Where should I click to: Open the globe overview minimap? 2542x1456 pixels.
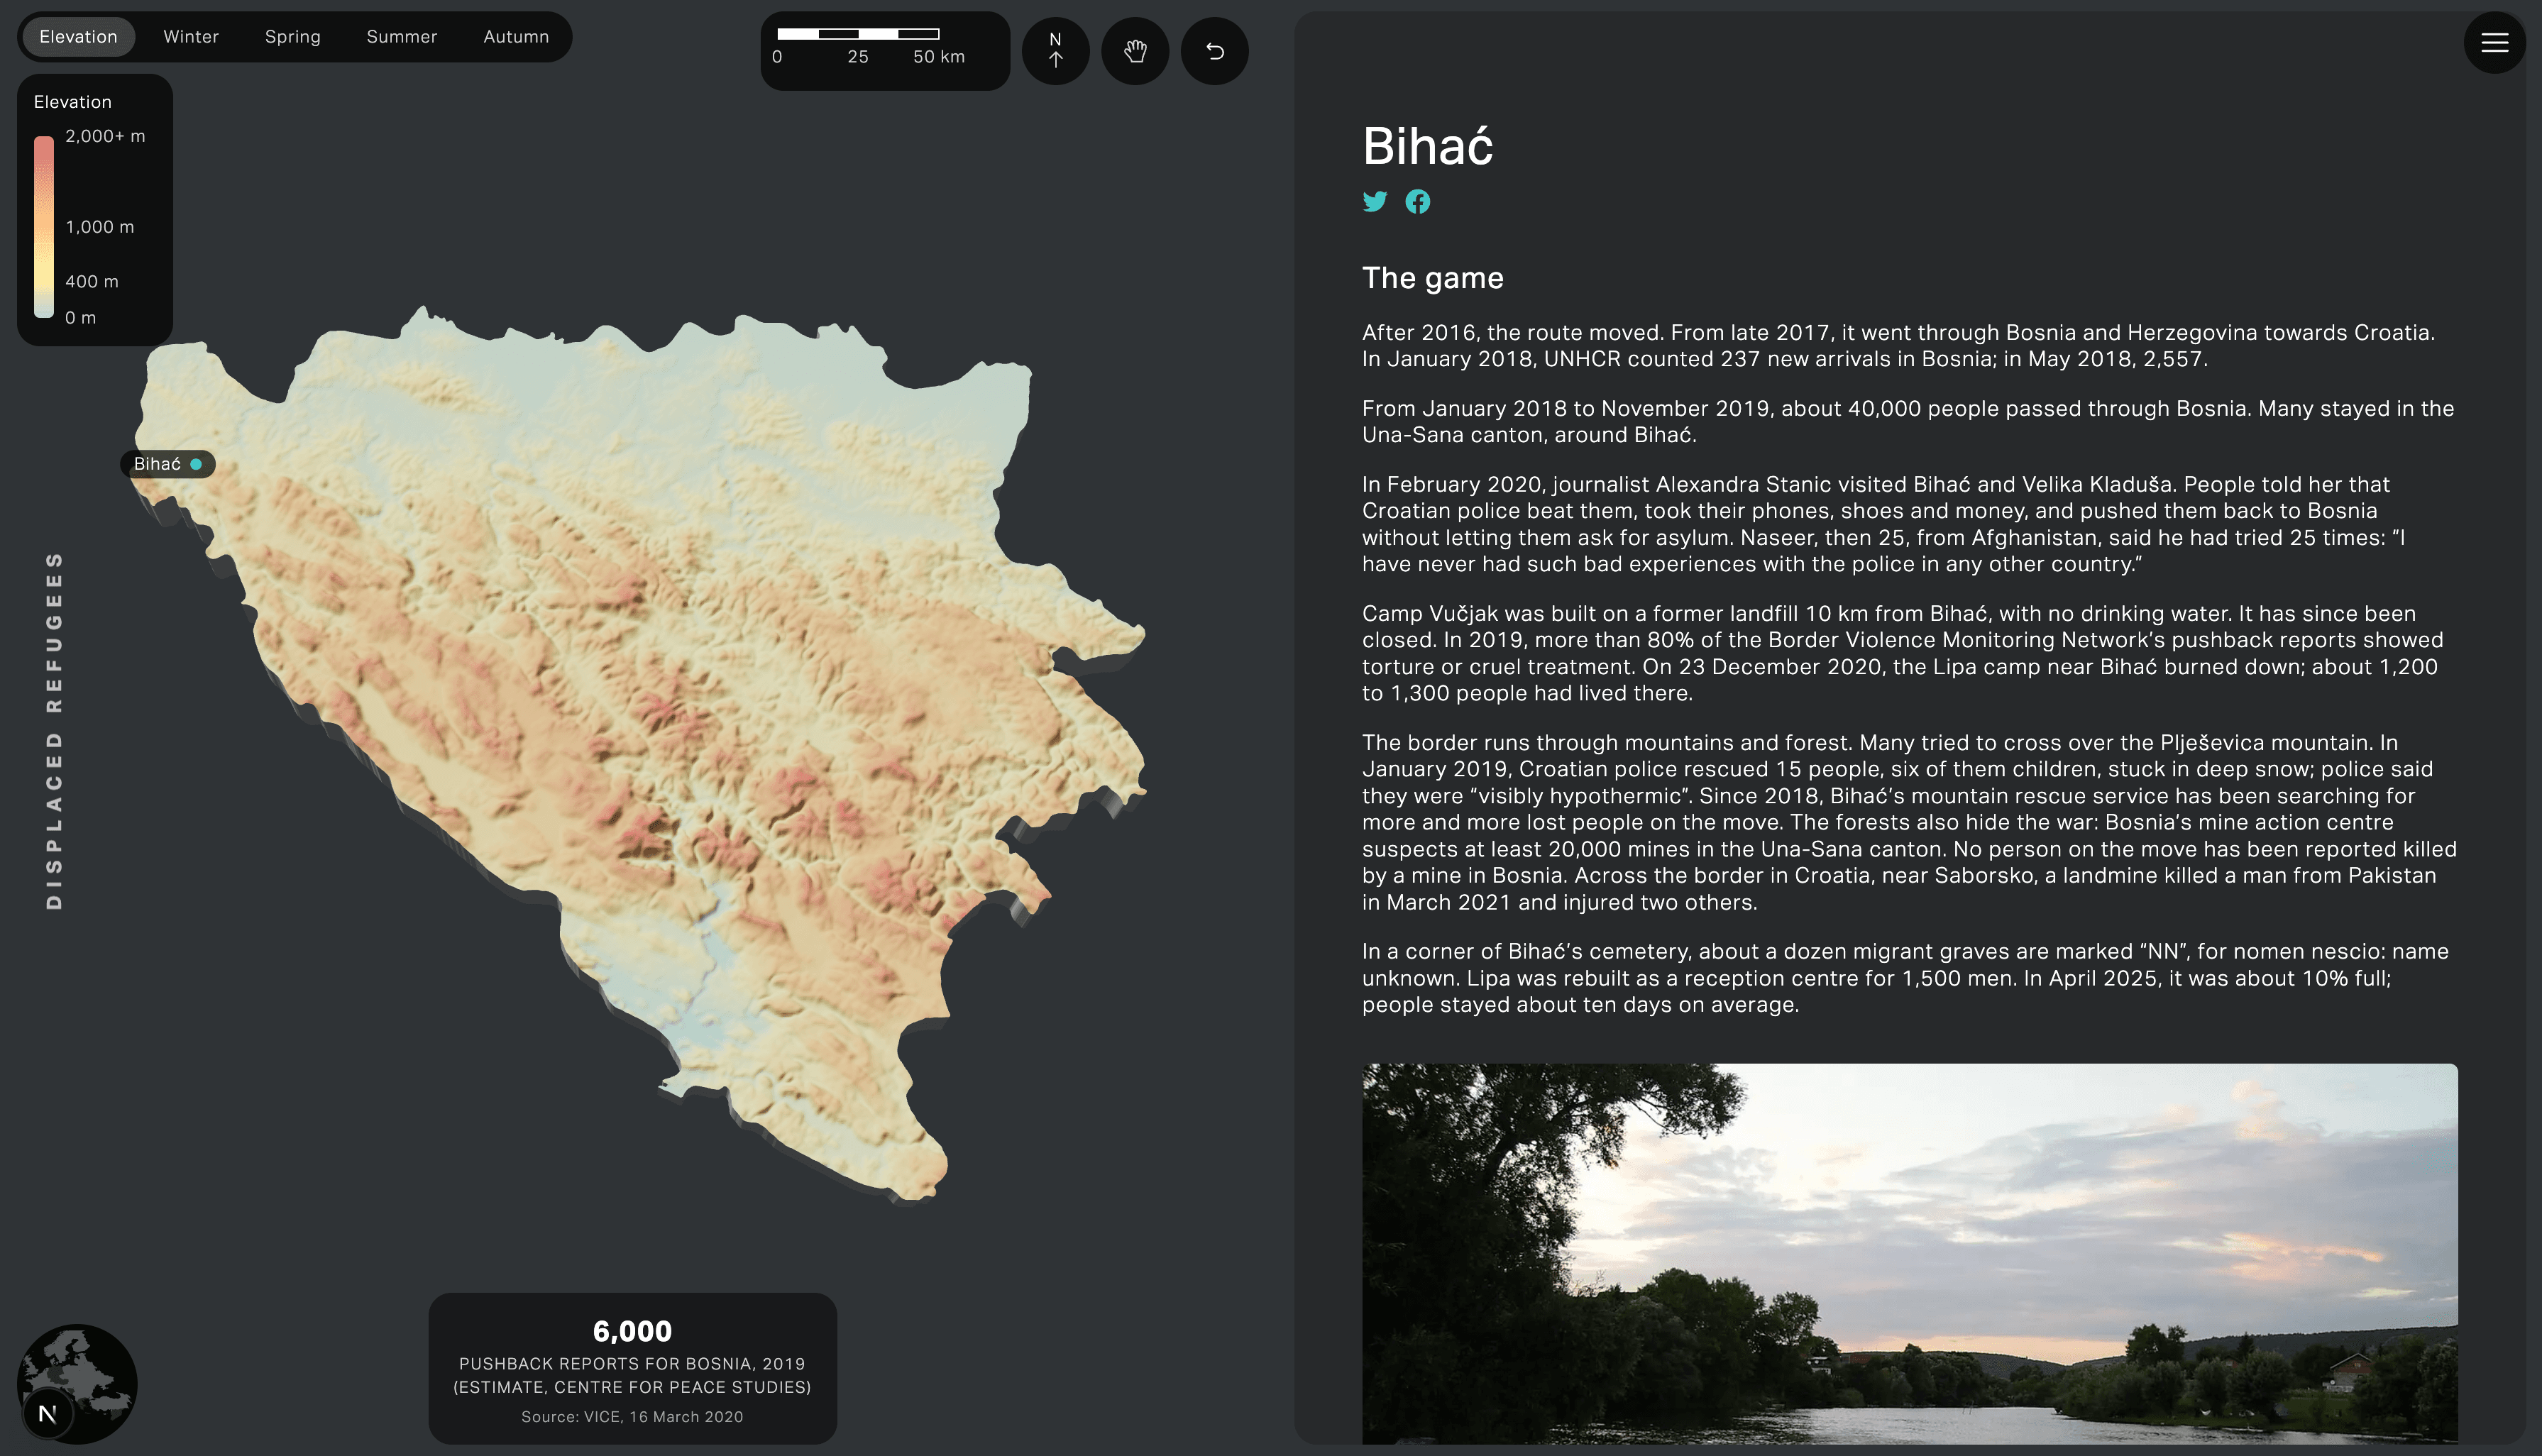(x=78, y=1383)
